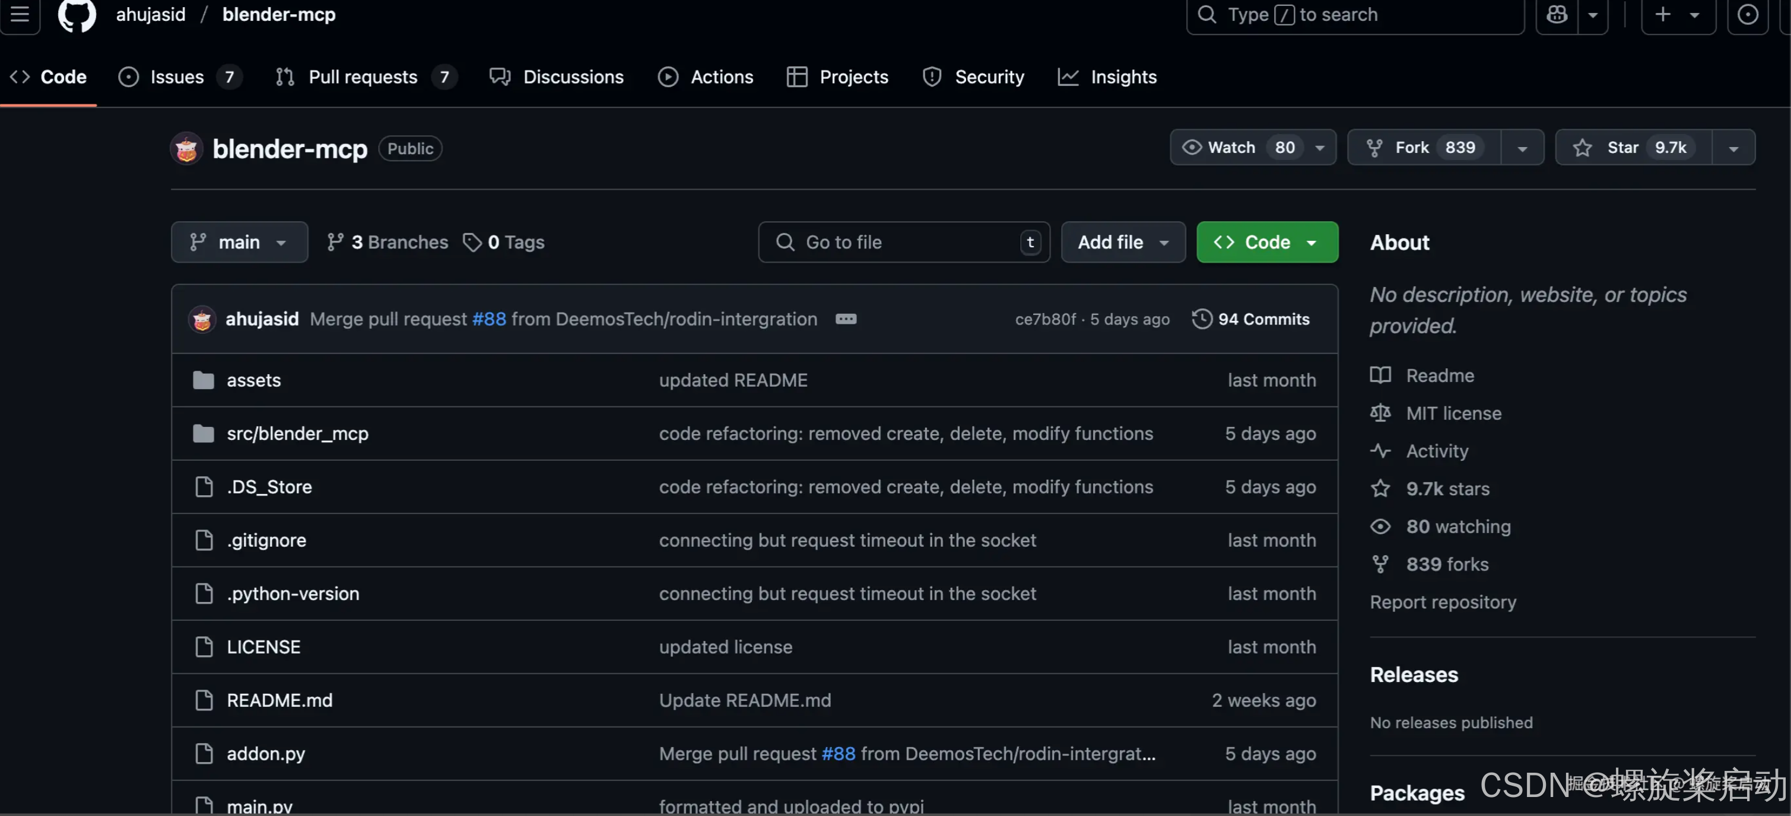Toggle Watch on this repository
This screenshot has height=816, width=1791.
coord(1231,147)
